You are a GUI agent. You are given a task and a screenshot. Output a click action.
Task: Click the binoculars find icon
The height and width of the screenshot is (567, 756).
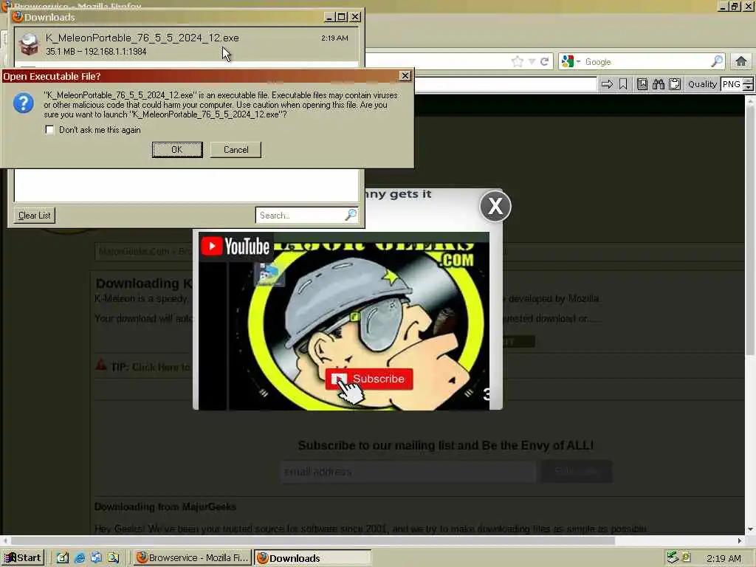pyautogui.click(x=658, y=84)
